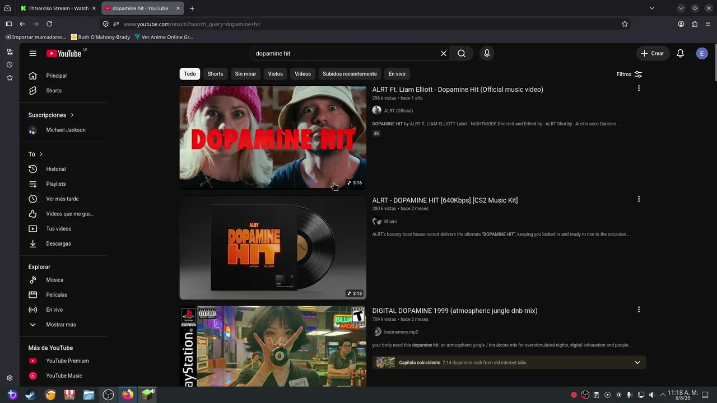Expand the Tú section

point(35,154)
